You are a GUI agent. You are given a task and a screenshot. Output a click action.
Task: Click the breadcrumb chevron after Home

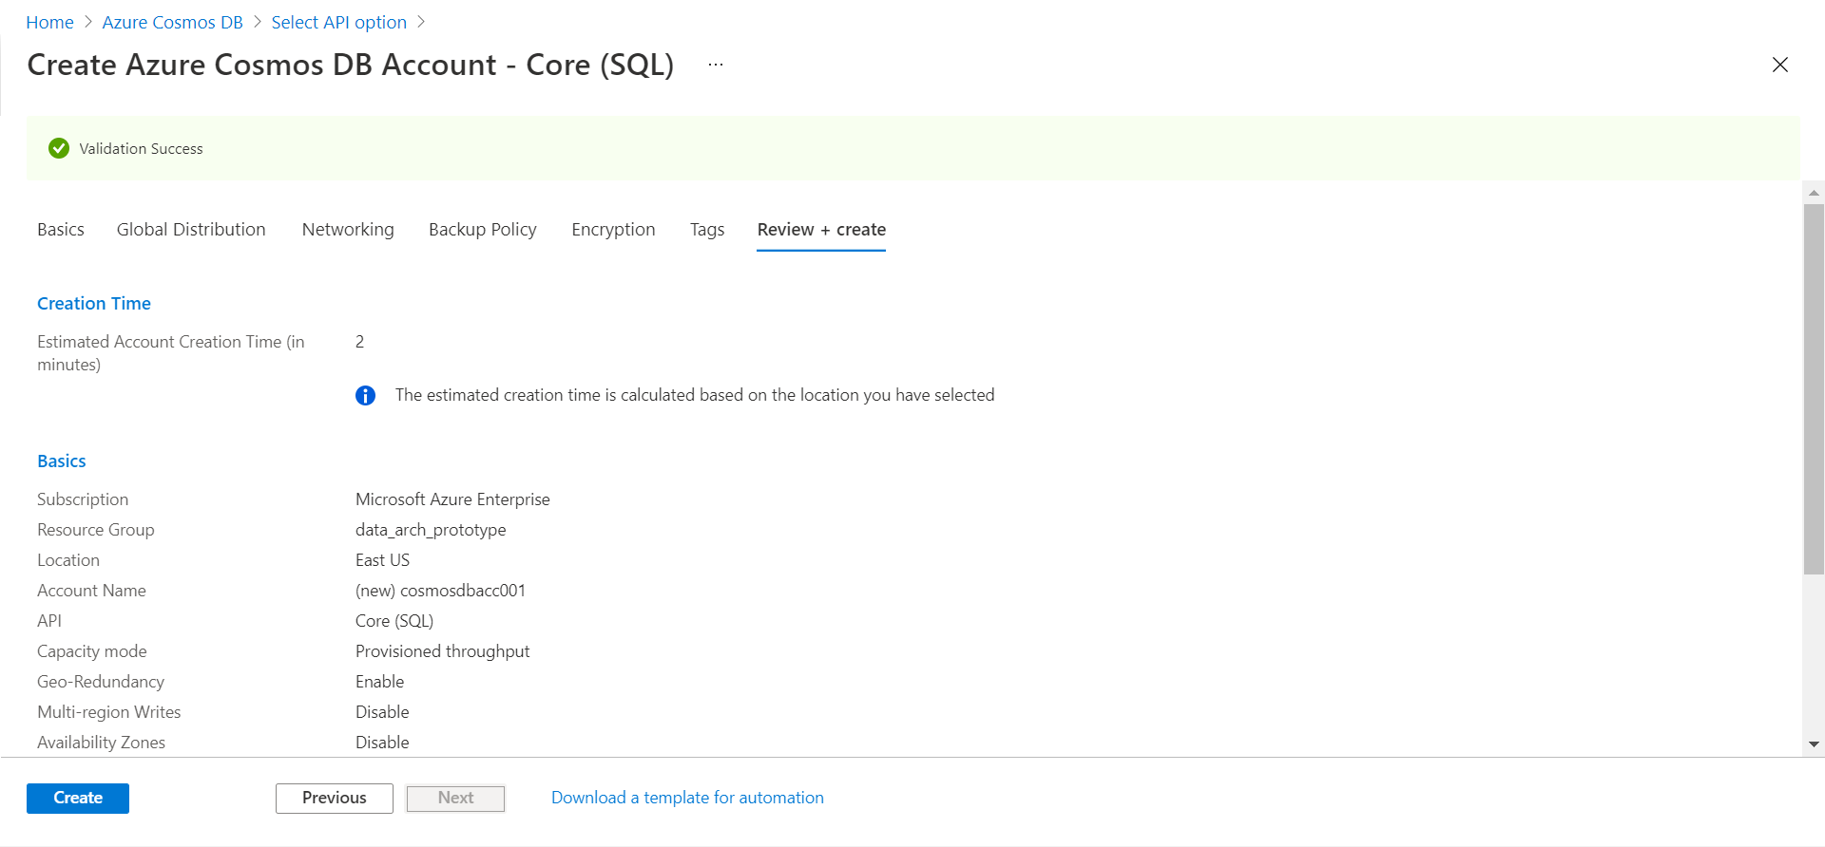click(88, 22)
